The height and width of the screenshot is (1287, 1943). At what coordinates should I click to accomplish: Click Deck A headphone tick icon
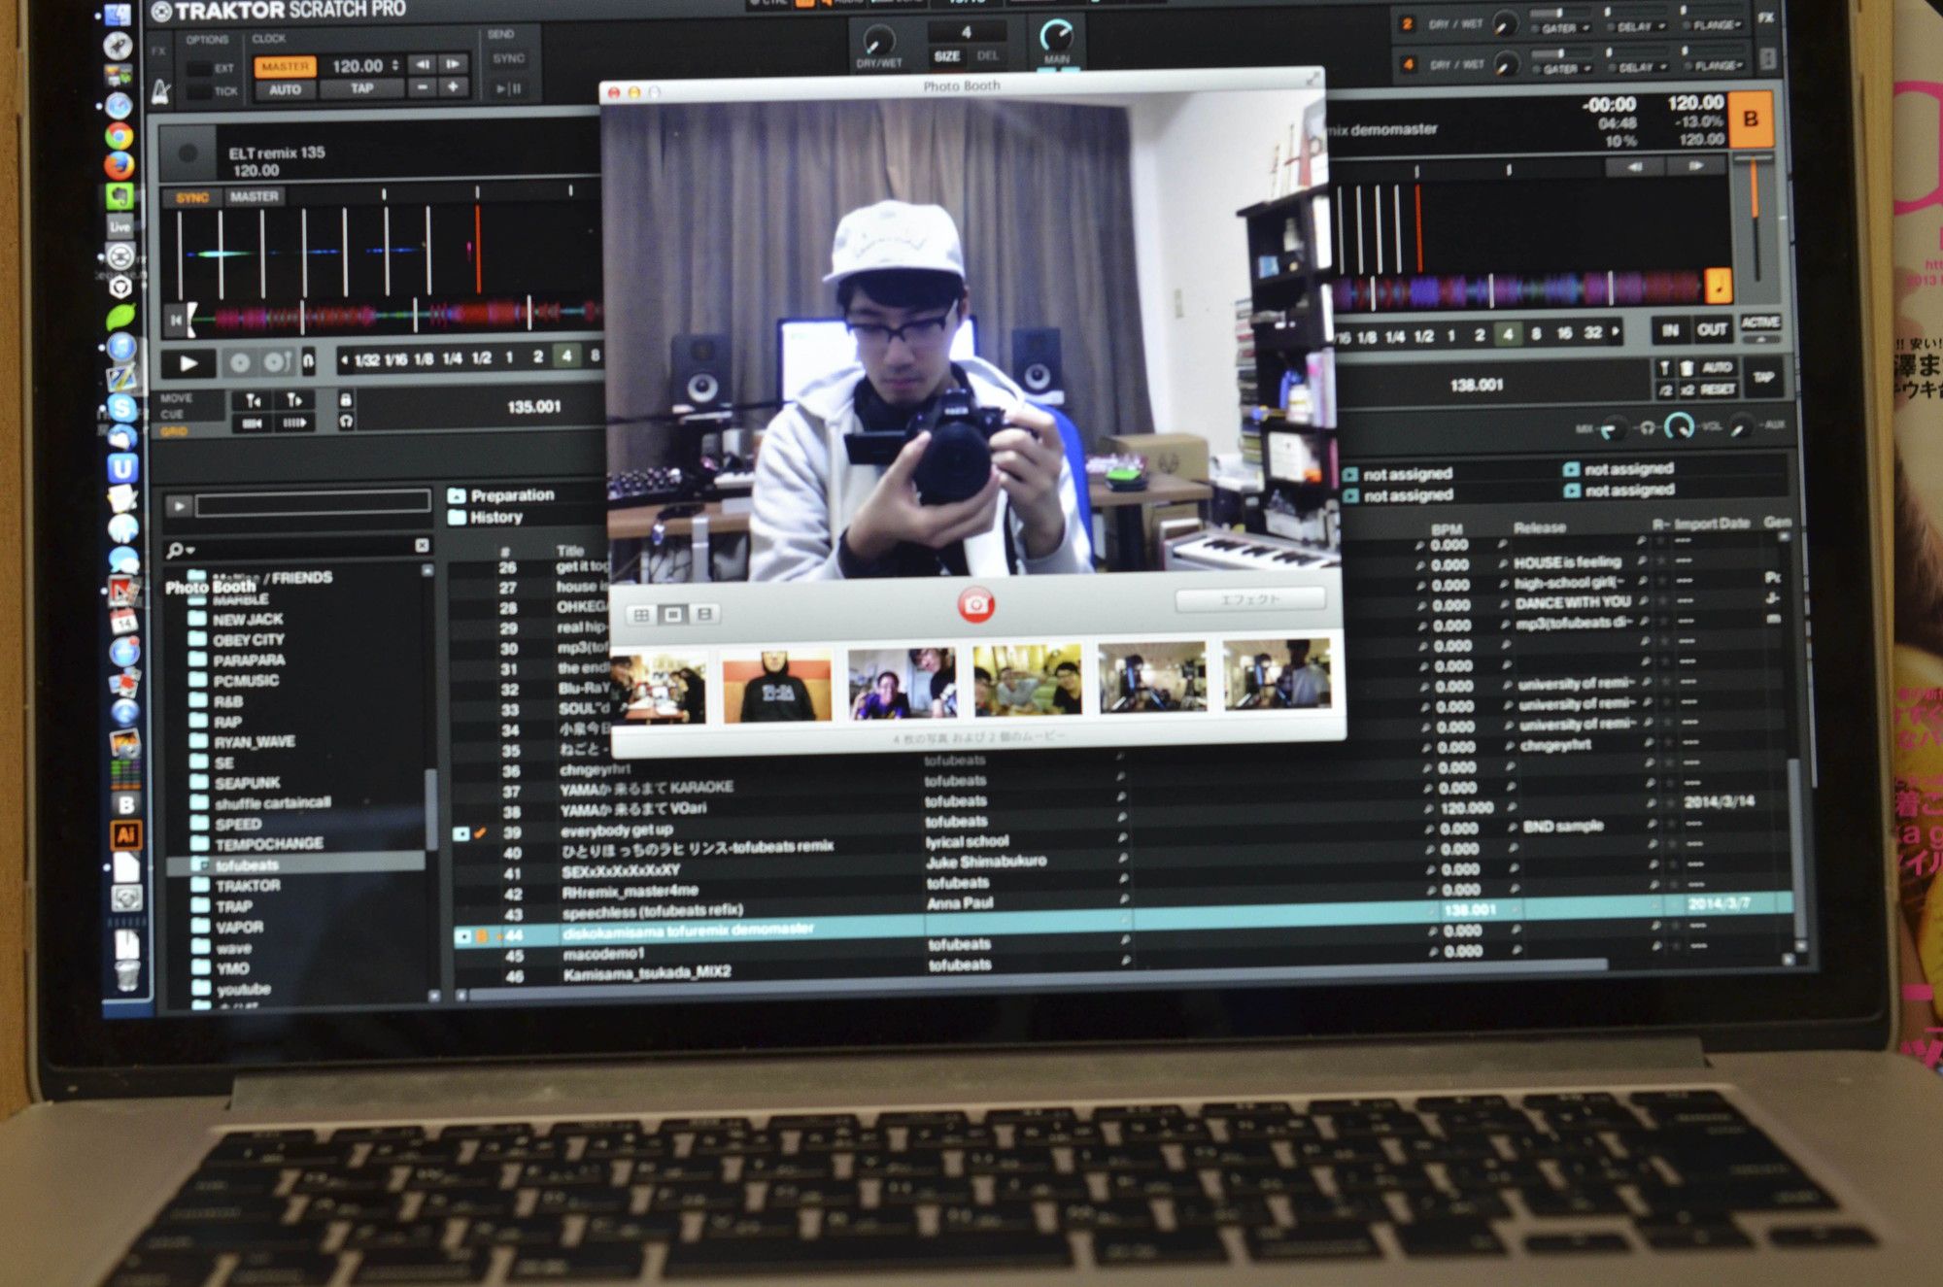(x=346, y=422)
